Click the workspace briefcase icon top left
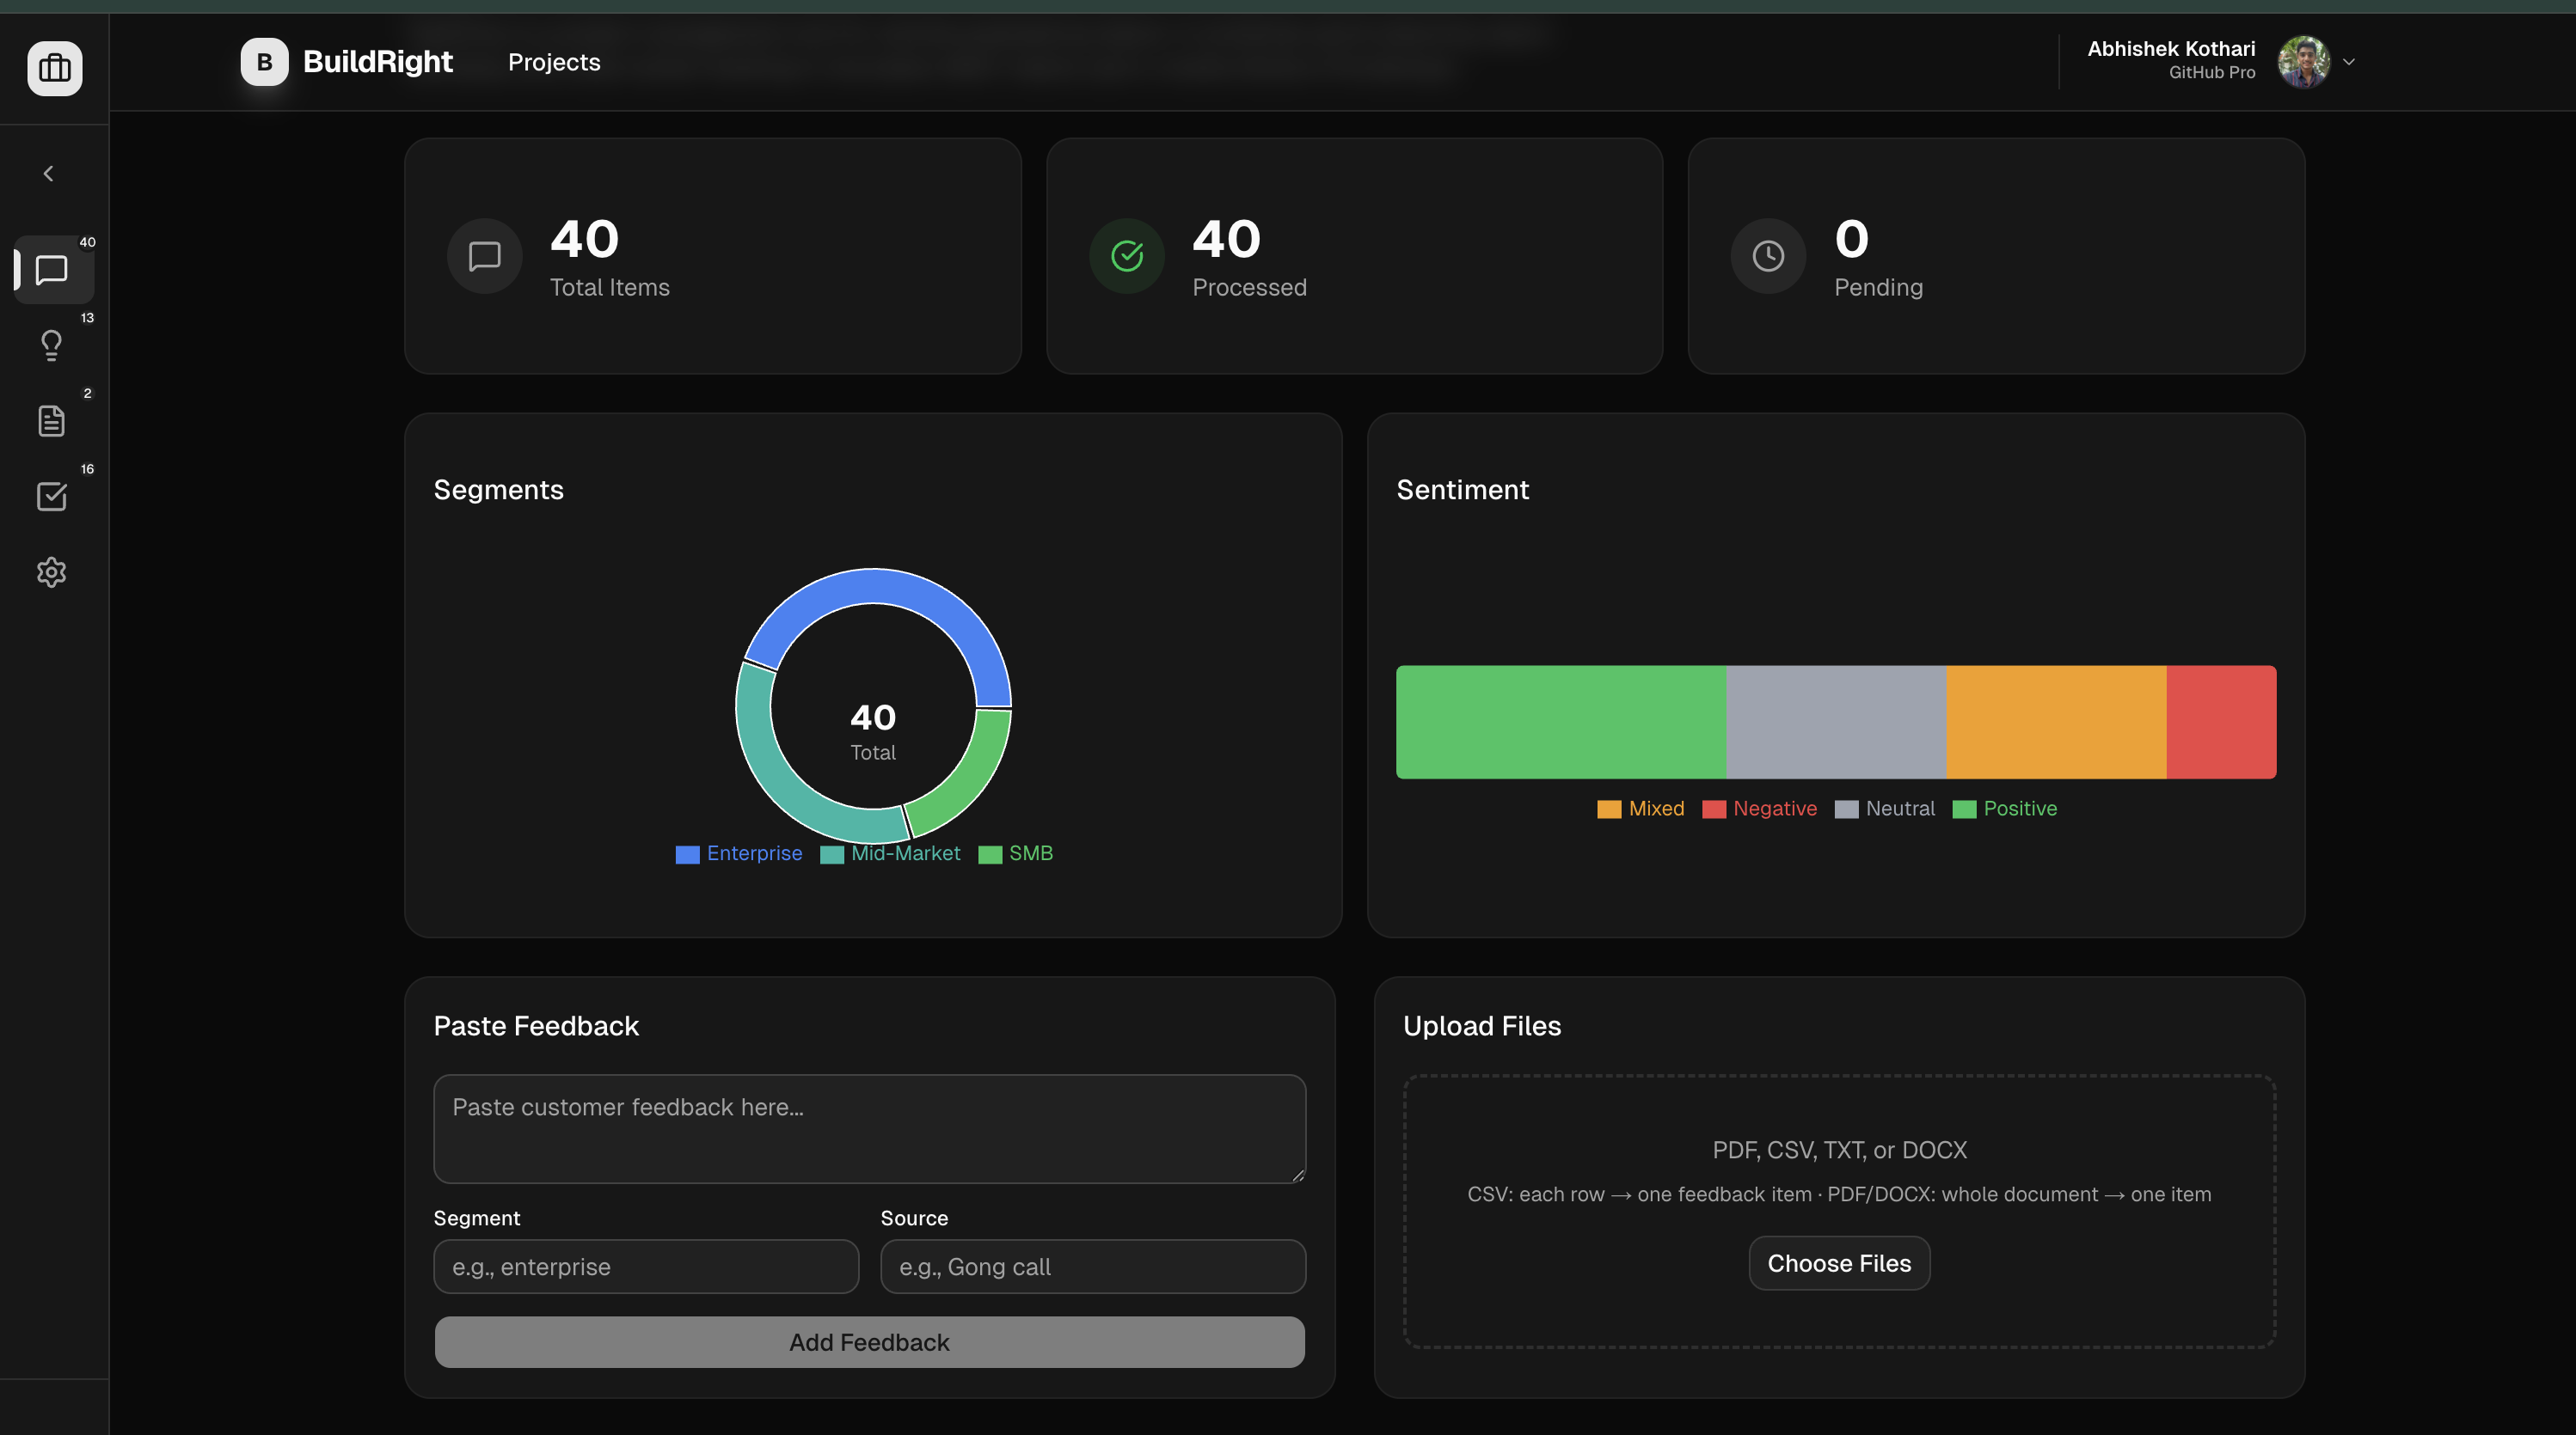 pos(54,68)
